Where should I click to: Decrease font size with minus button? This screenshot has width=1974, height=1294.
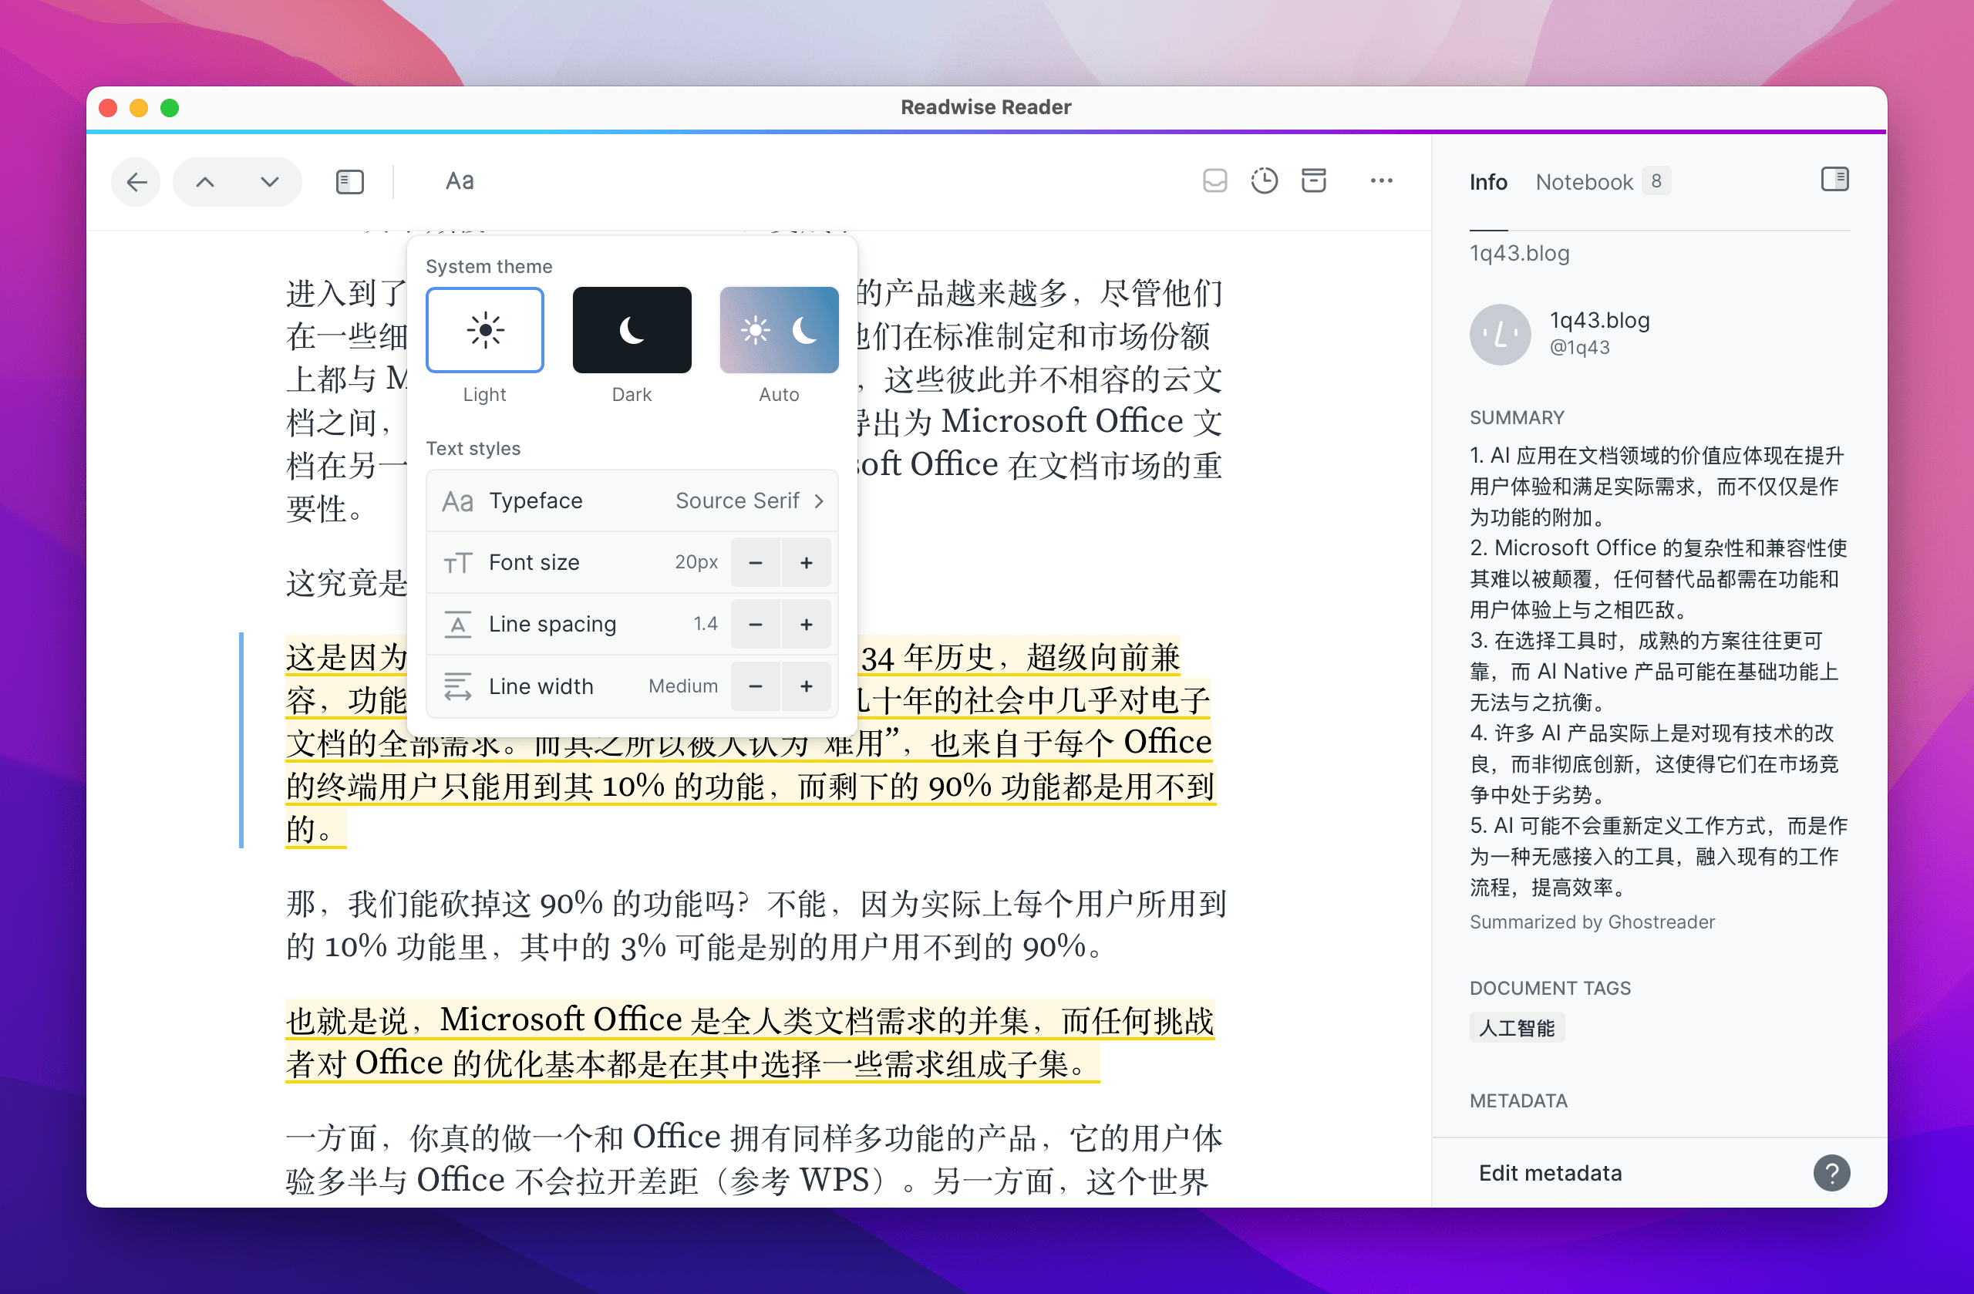pos(756,563)
